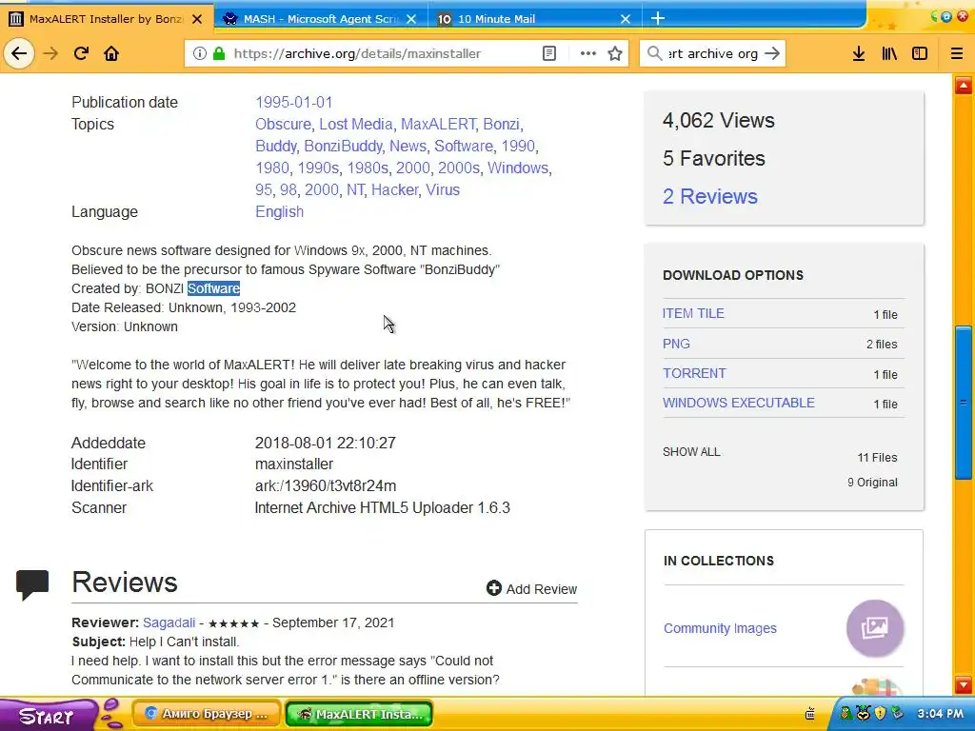
Task: Open reviewer Sagadali profile link
Action: [x=169, y=622]
